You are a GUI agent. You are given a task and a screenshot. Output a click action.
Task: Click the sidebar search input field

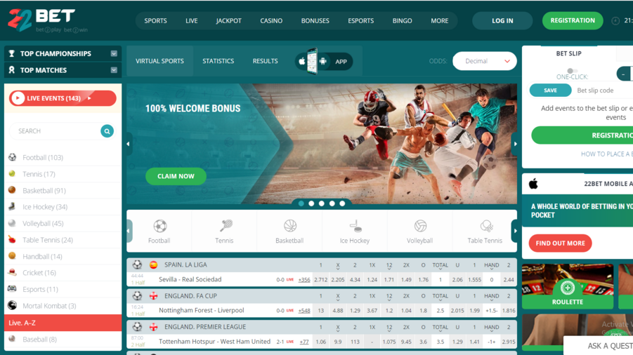tap(56, 131)
